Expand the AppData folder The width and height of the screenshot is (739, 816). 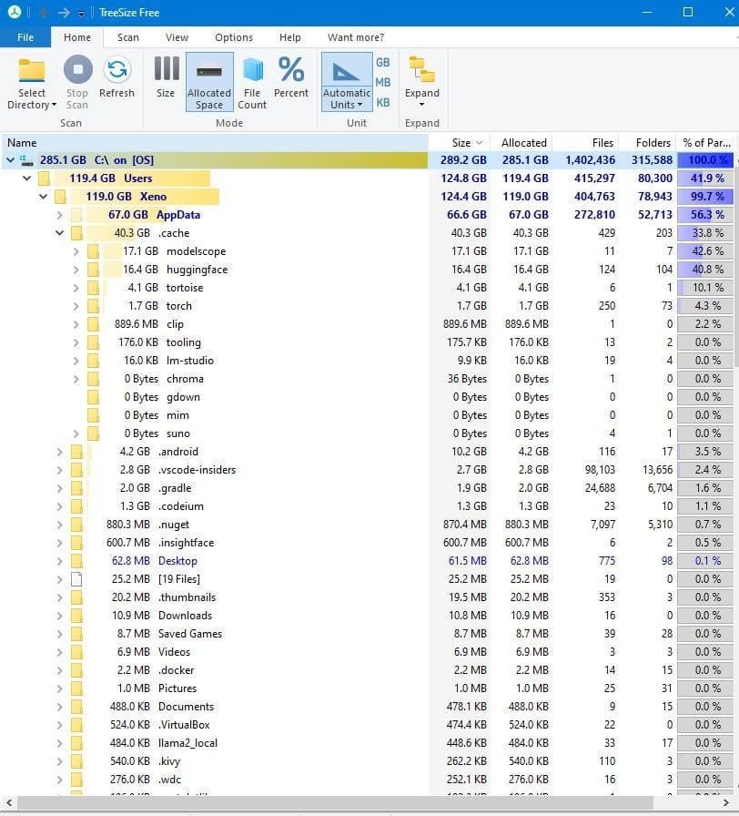click(x=60, y=215)
